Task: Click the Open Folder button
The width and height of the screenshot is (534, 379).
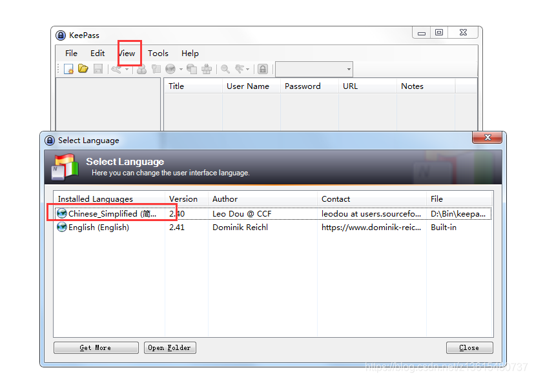Action: click(170, 347)
